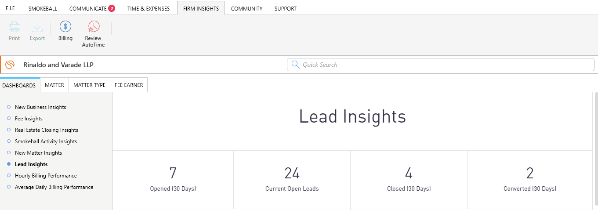The width and height of the screenshot is (598, 210).
Task: Switch to the COMMUNICATE ribbon tab
Action: pos(88,8)
